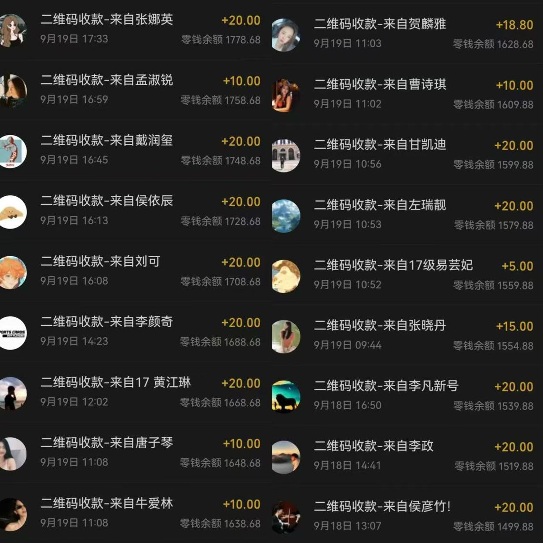Select the building avatar for 甘凯迪
Viewport: 543px width, 543px height.
(x=286, y=155)
